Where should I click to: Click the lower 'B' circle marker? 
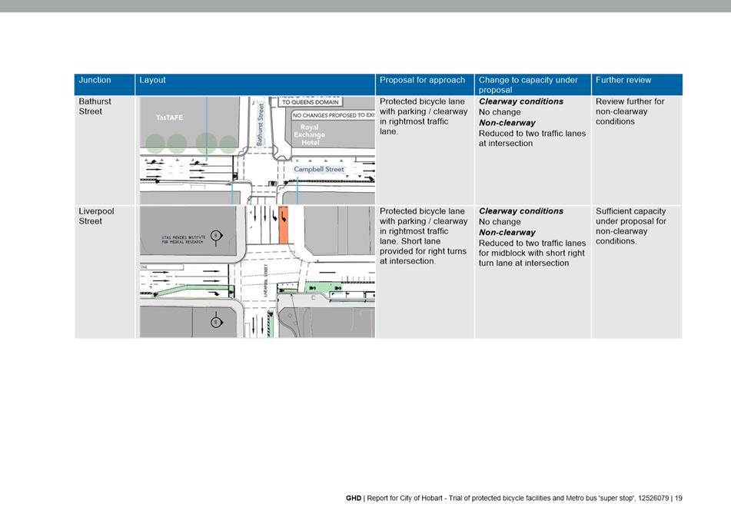pos(215,322)
